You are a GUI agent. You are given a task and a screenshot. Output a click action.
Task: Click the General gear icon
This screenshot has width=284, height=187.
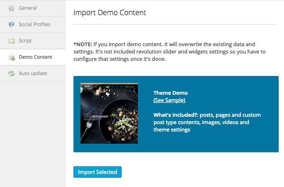point(11,8)
